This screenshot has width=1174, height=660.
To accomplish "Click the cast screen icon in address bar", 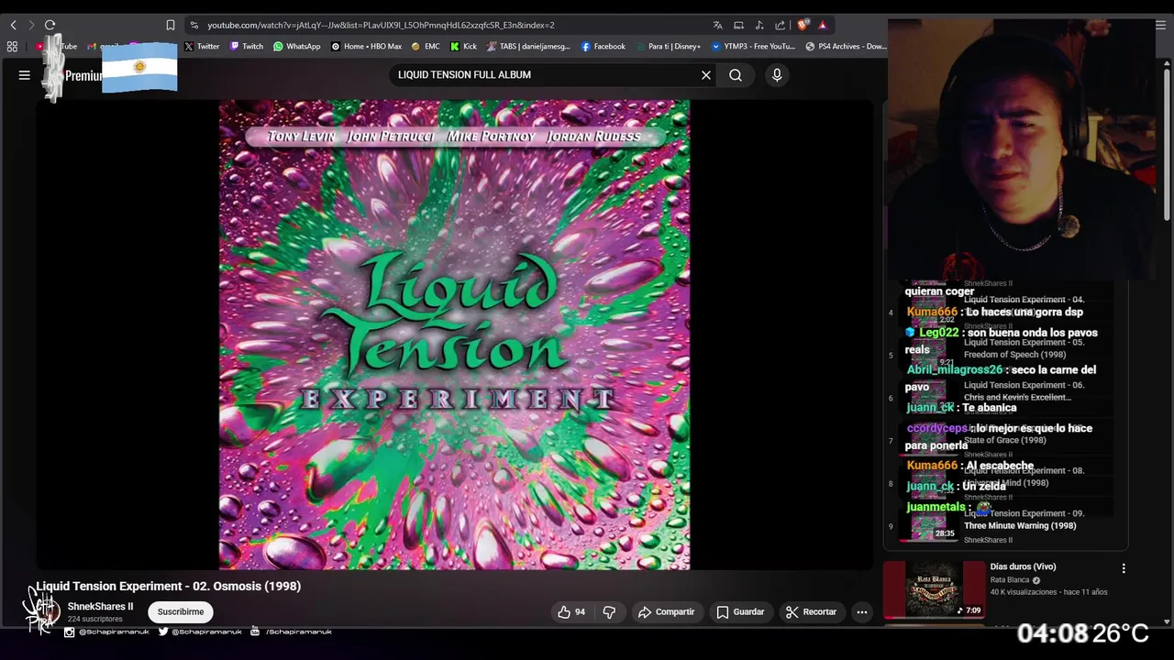I will 738,25.
